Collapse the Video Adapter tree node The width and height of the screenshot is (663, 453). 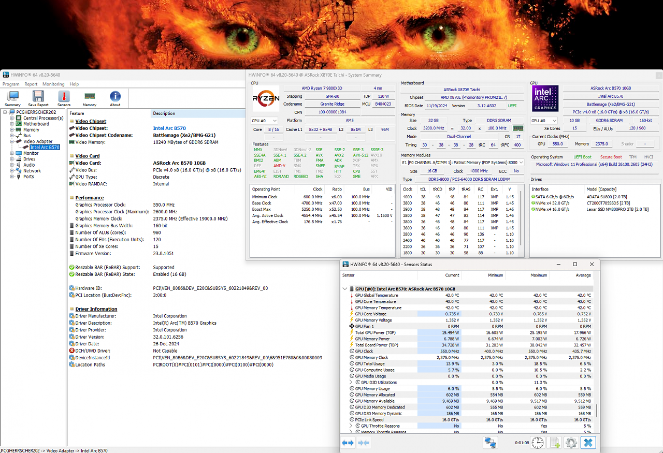tap(12, 141)
